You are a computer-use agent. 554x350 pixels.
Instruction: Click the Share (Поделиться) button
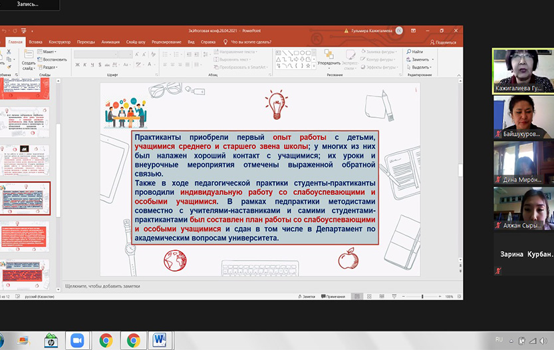[442, 42]
